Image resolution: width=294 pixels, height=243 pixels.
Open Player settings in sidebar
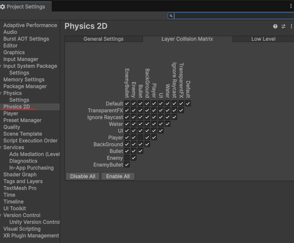coord(11,114)
